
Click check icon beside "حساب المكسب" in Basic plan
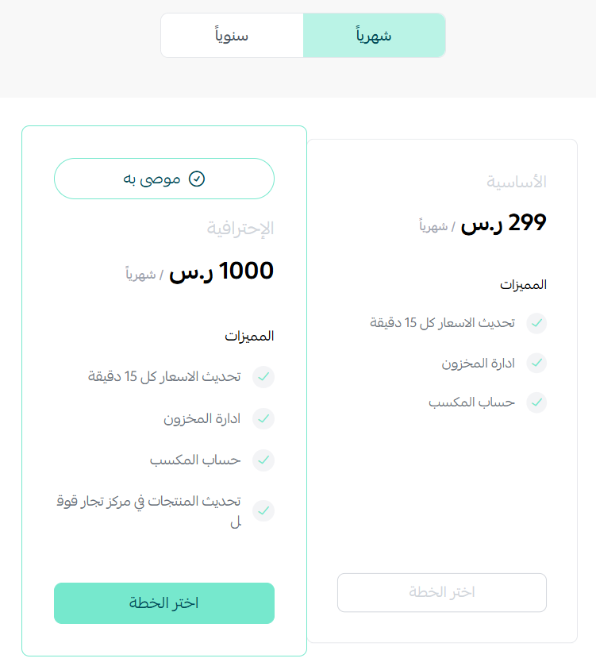537,402
